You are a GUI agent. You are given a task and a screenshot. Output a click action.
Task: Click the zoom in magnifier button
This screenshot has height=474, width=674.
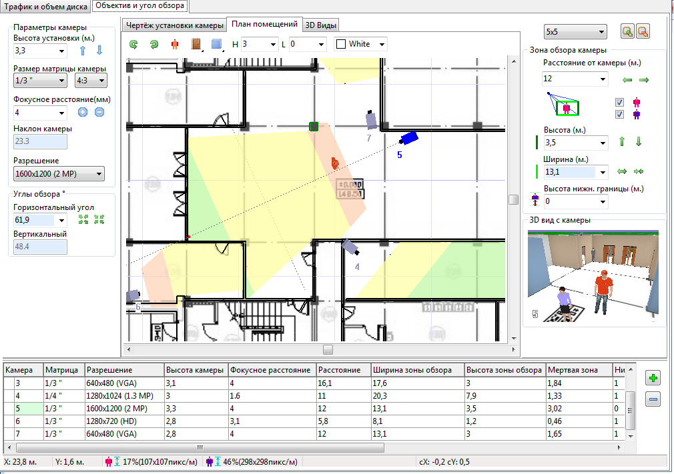pyautogui.click(x=627, y=31)
